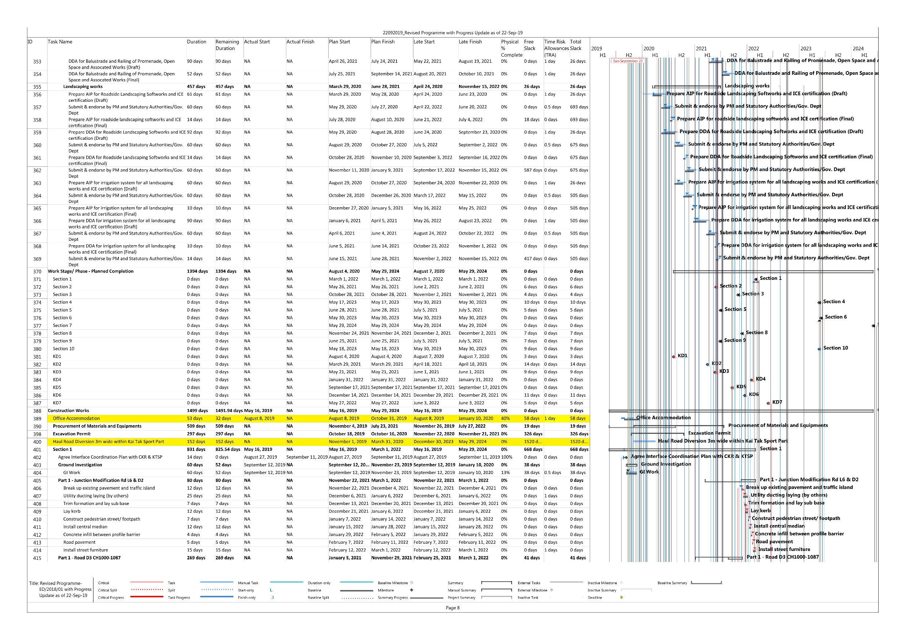
Task: Click the Critical legend bar sample
Action: pyautogui.click(x=146, y=582)
